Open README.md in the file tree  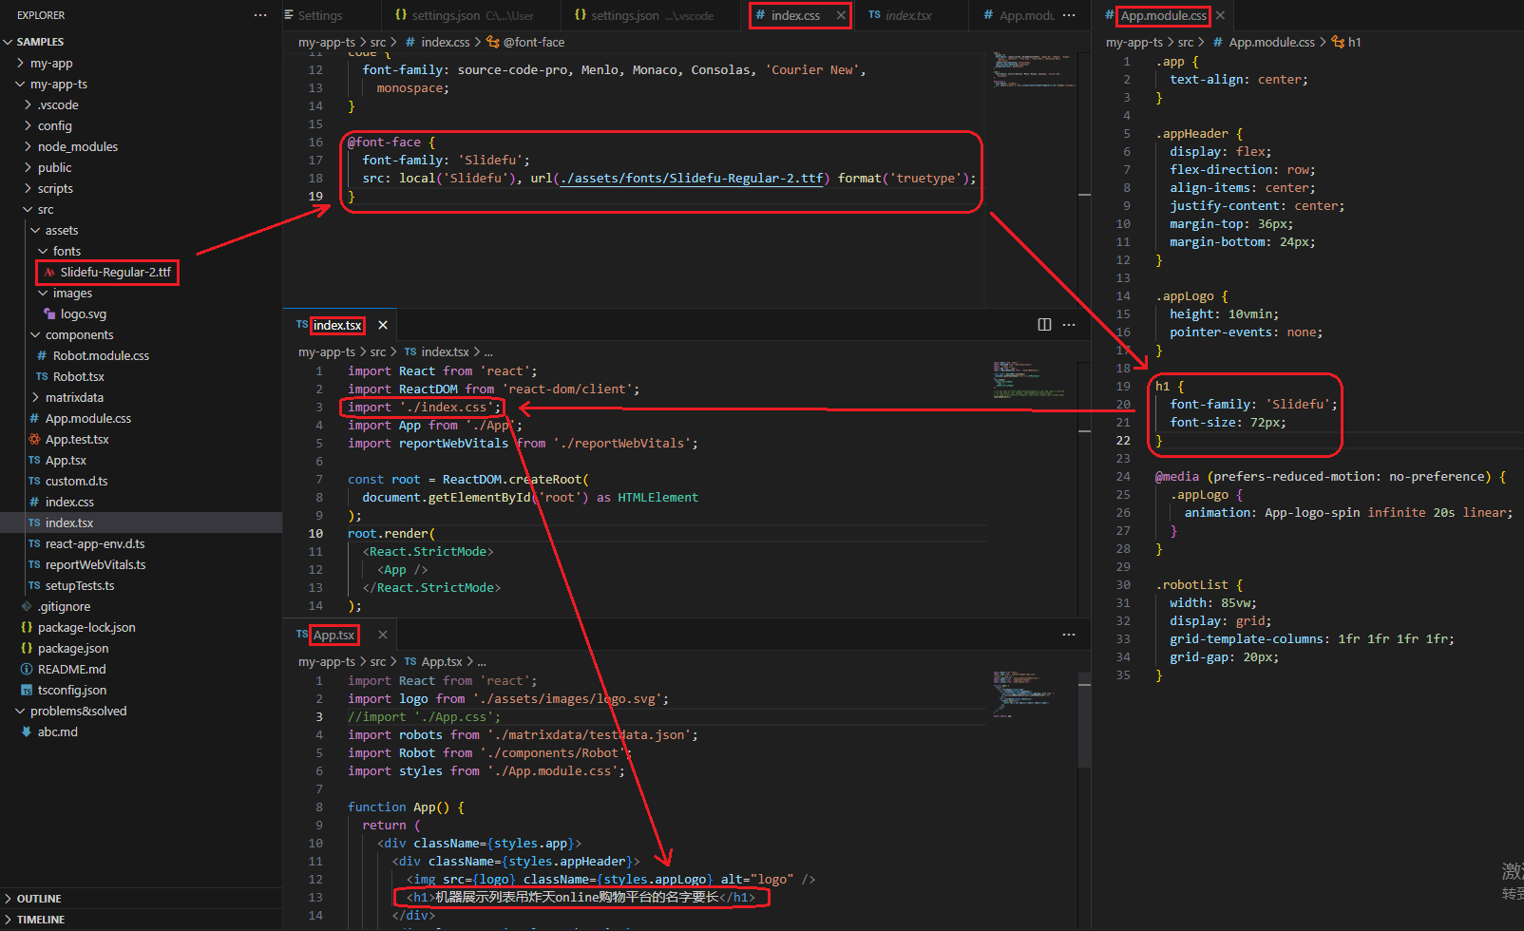pyautogui.click(x=71, y=670)
